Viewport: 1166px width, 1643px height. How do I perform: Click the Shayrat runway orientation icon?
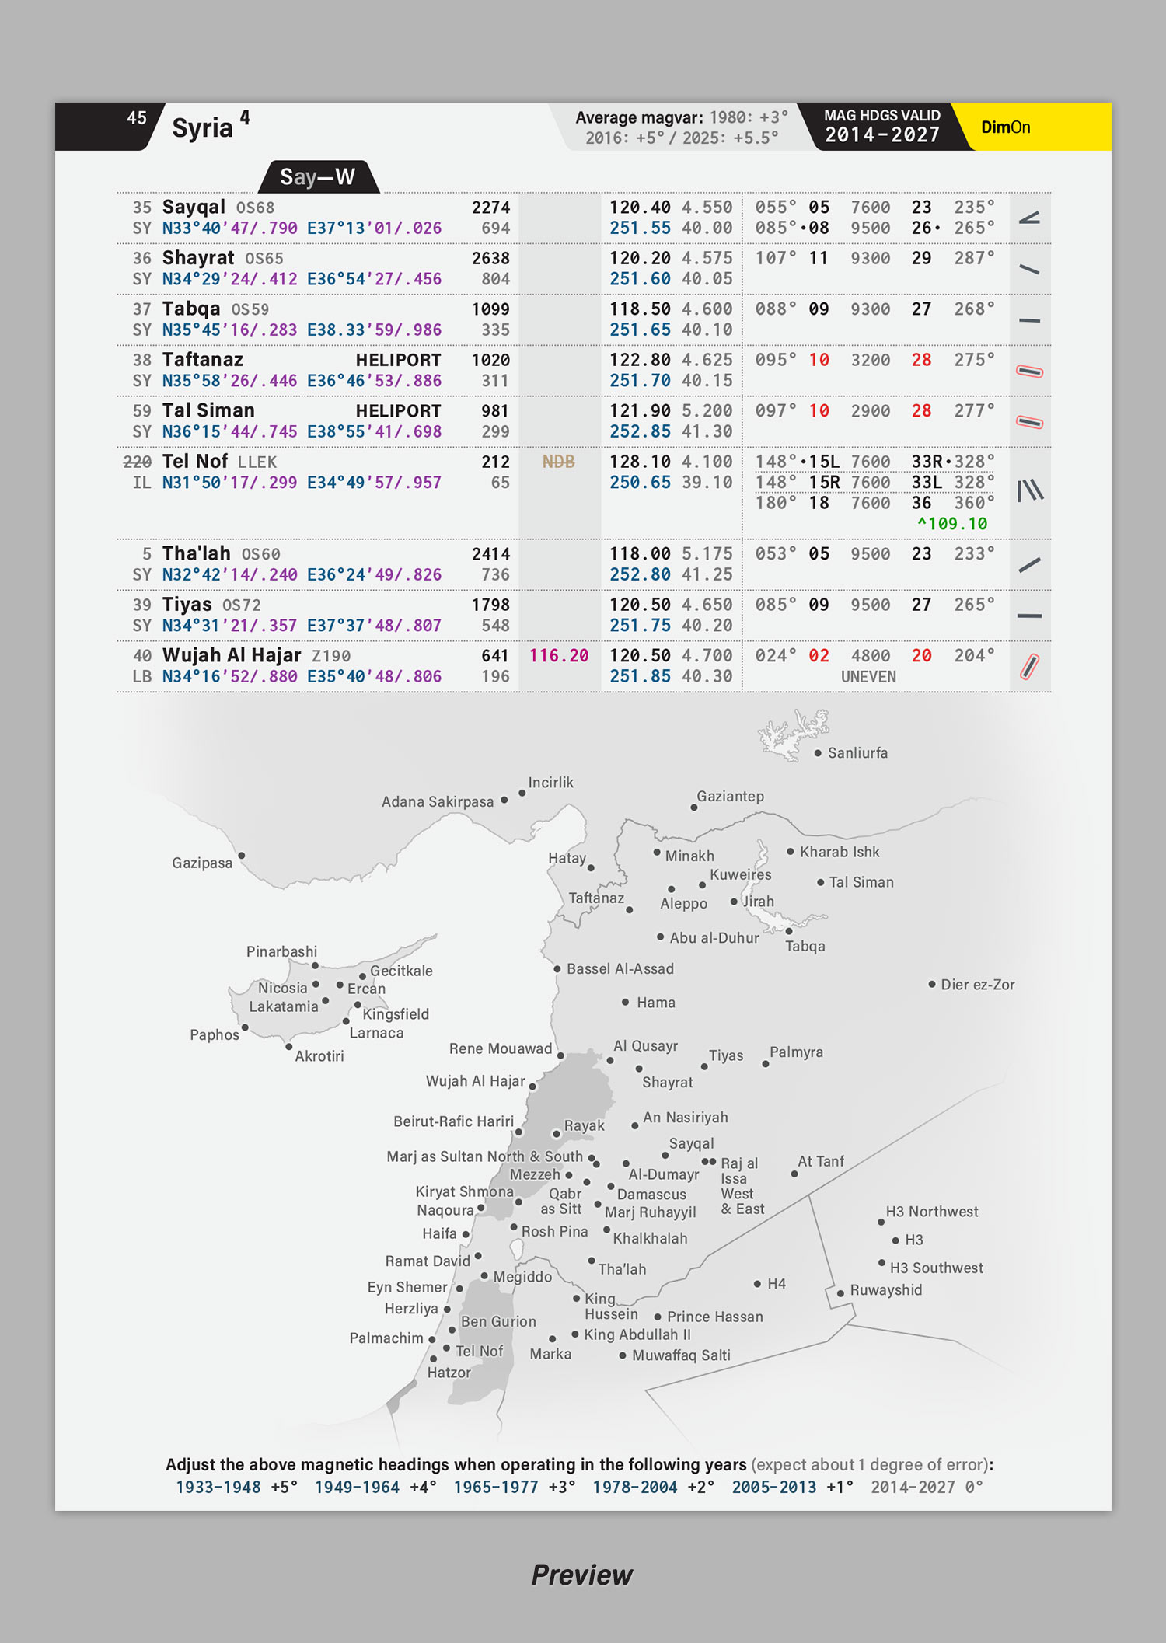tap(1029, 269)
